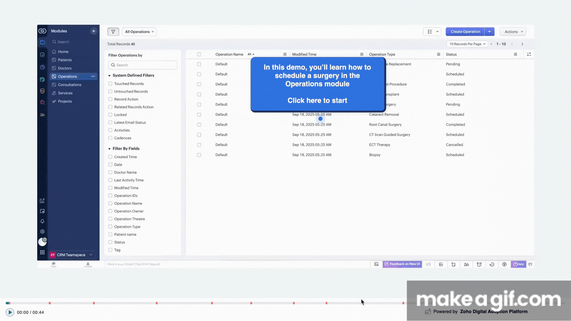Click the alarm clock reminder icon
Screen dimensions: 571x321
(x=479, y=264)
